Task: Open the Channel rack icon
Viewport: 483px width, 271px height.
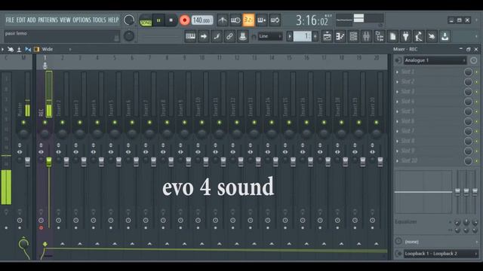Action: [353, 37]
